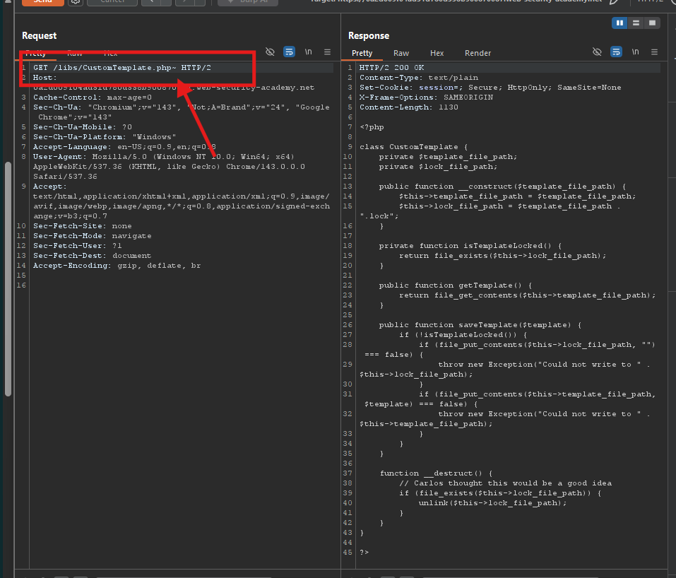
Task: Open Repeater send settings gear
Action: [76, 1]
